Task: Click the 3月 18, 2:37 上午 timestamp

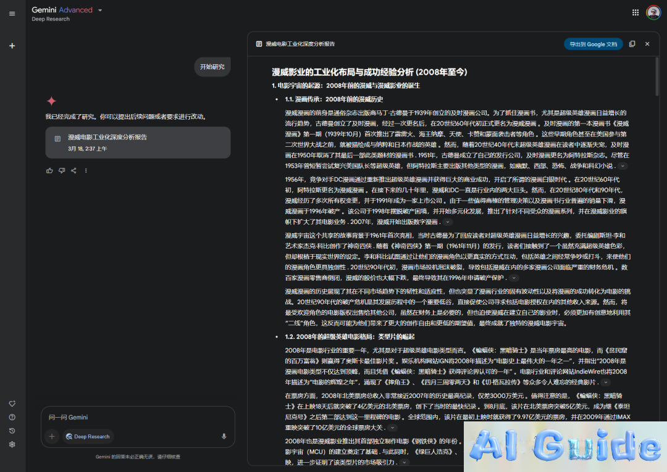Action: [88, 149]
